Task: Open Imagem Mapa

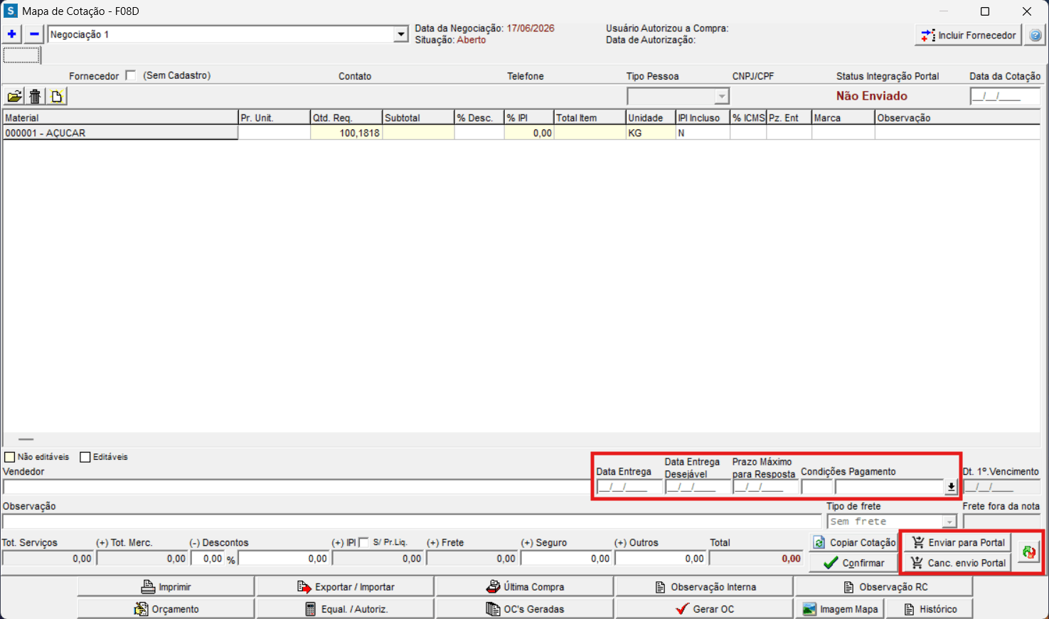Action: (840, 609)
